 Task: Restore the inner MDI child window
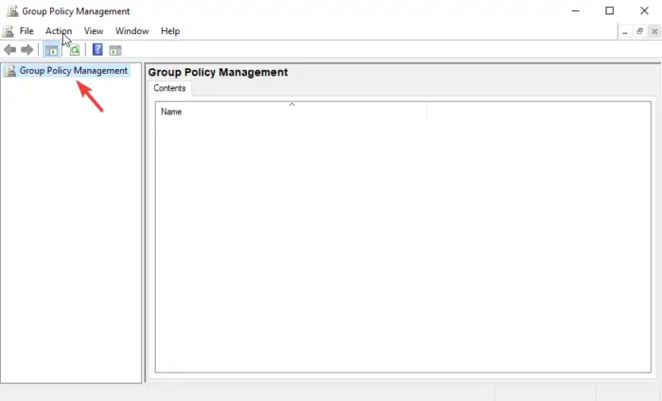639,31
